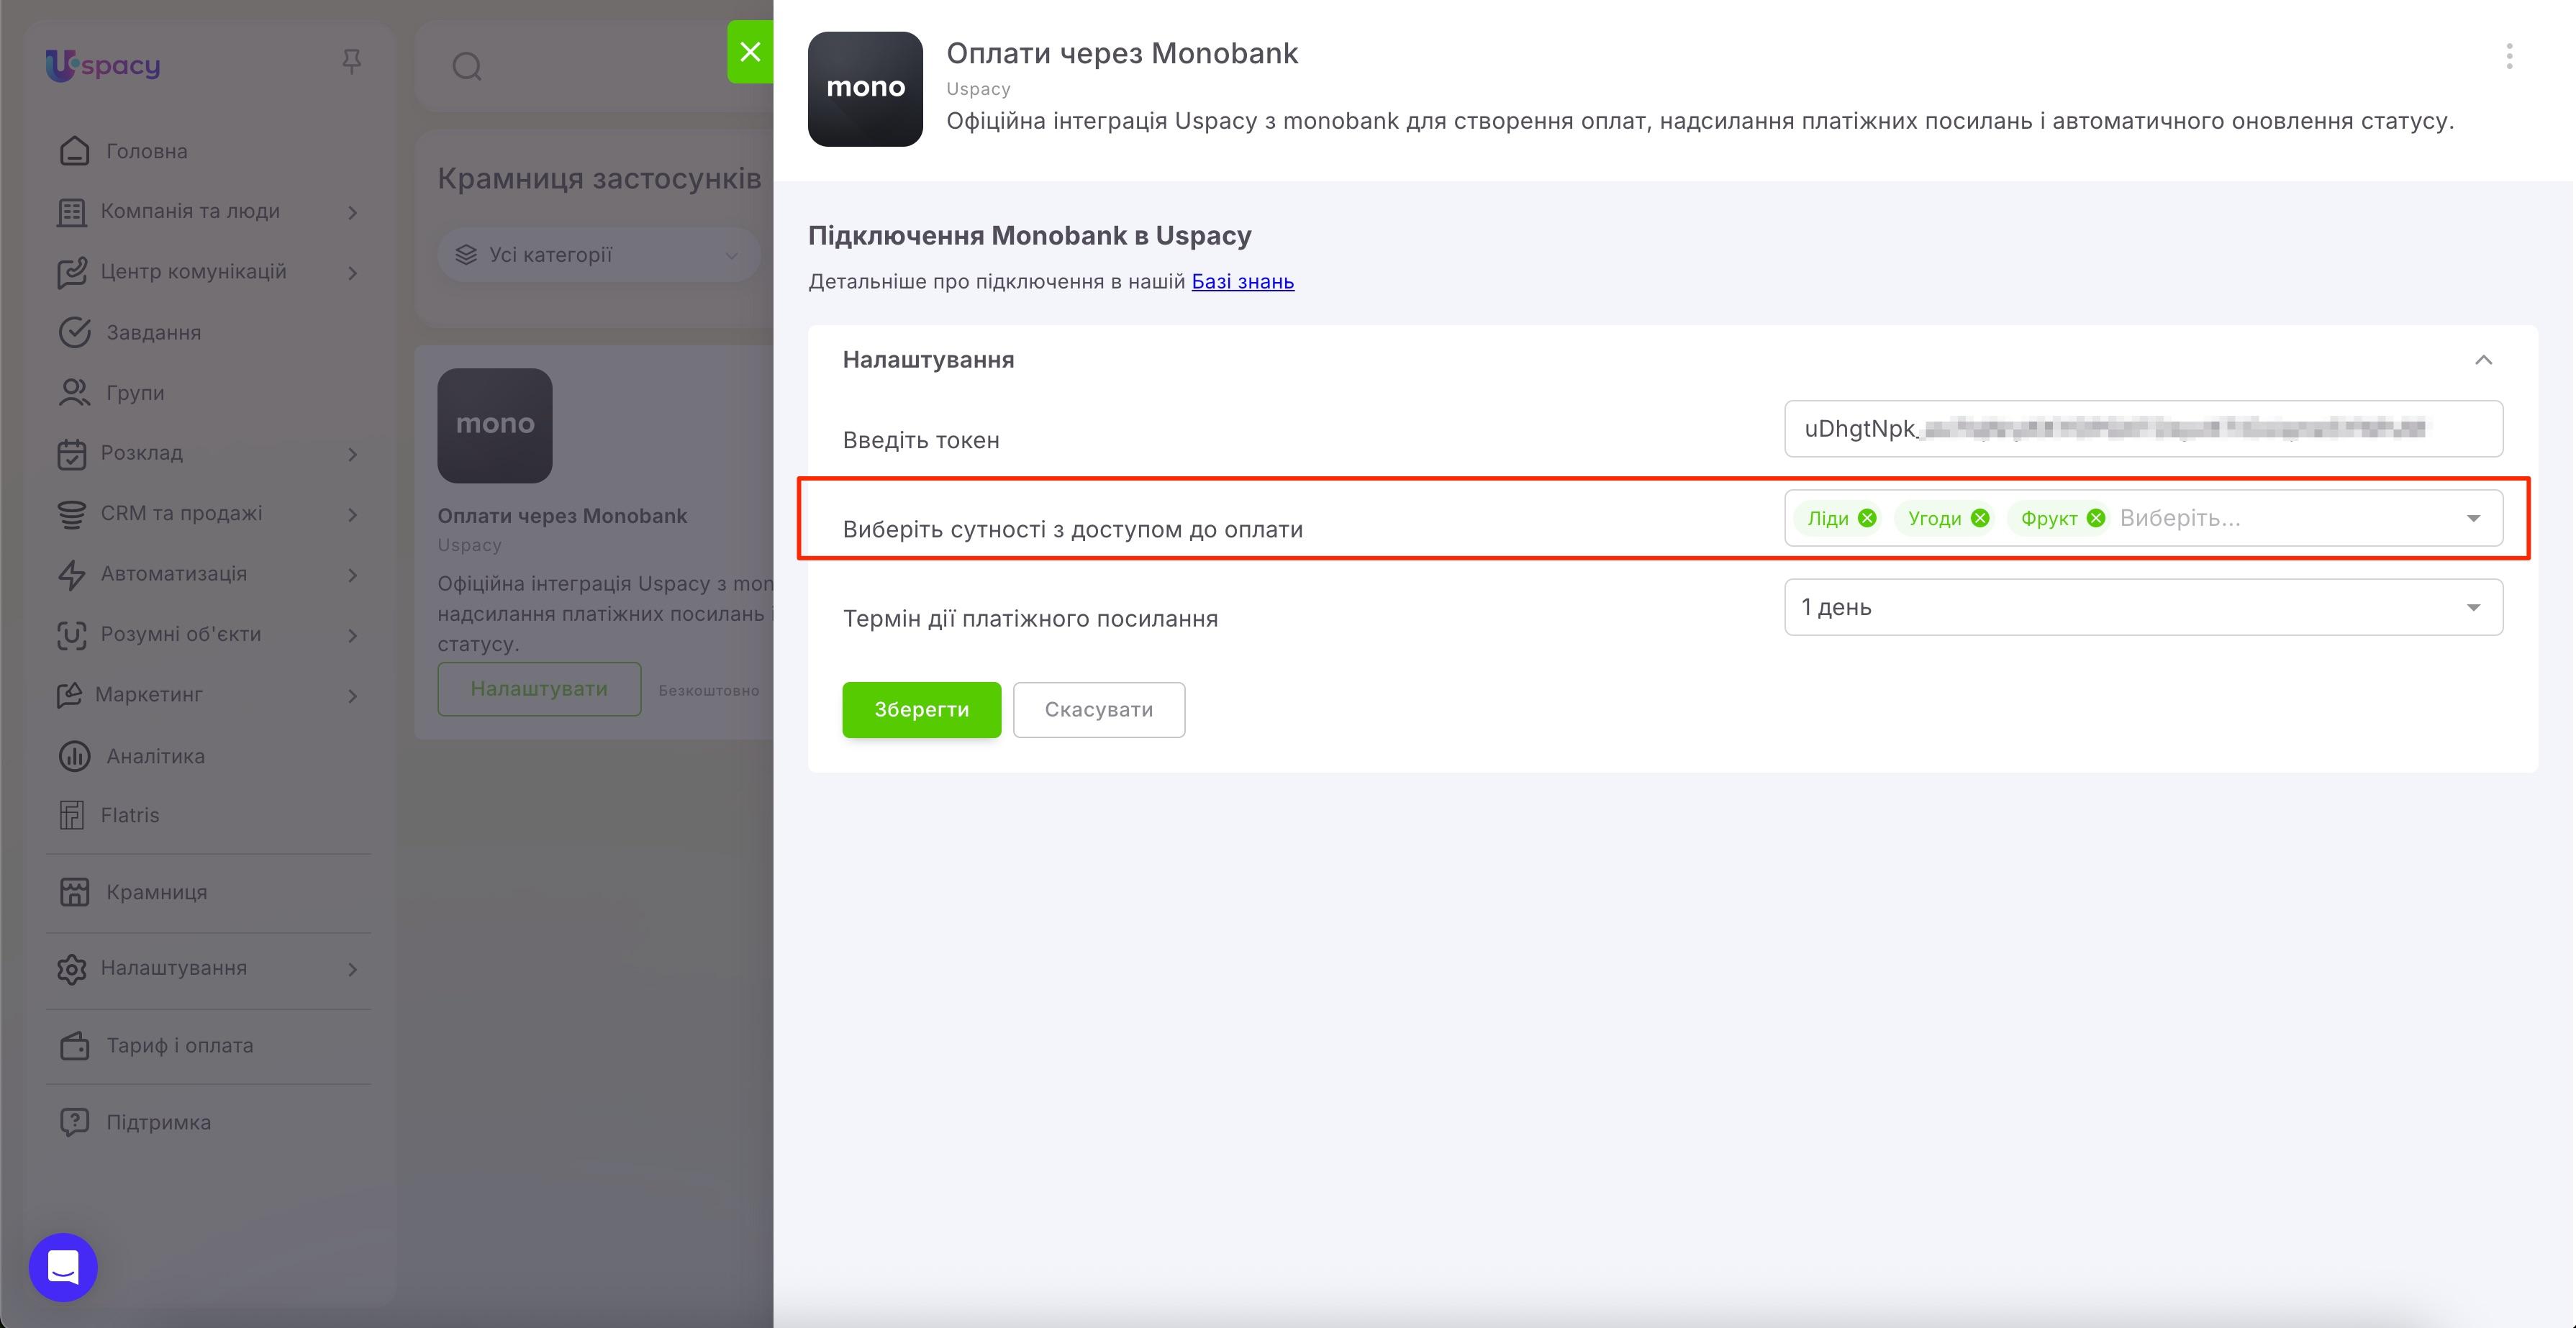Open the three-dot more options menu
Image resolution: width=2576 pixels, height=1328 pixels.
click(2509, 56)
